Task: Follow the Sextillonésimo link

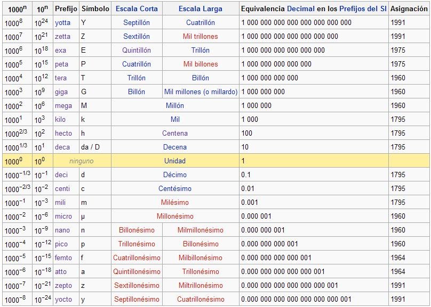Action: 137,285
